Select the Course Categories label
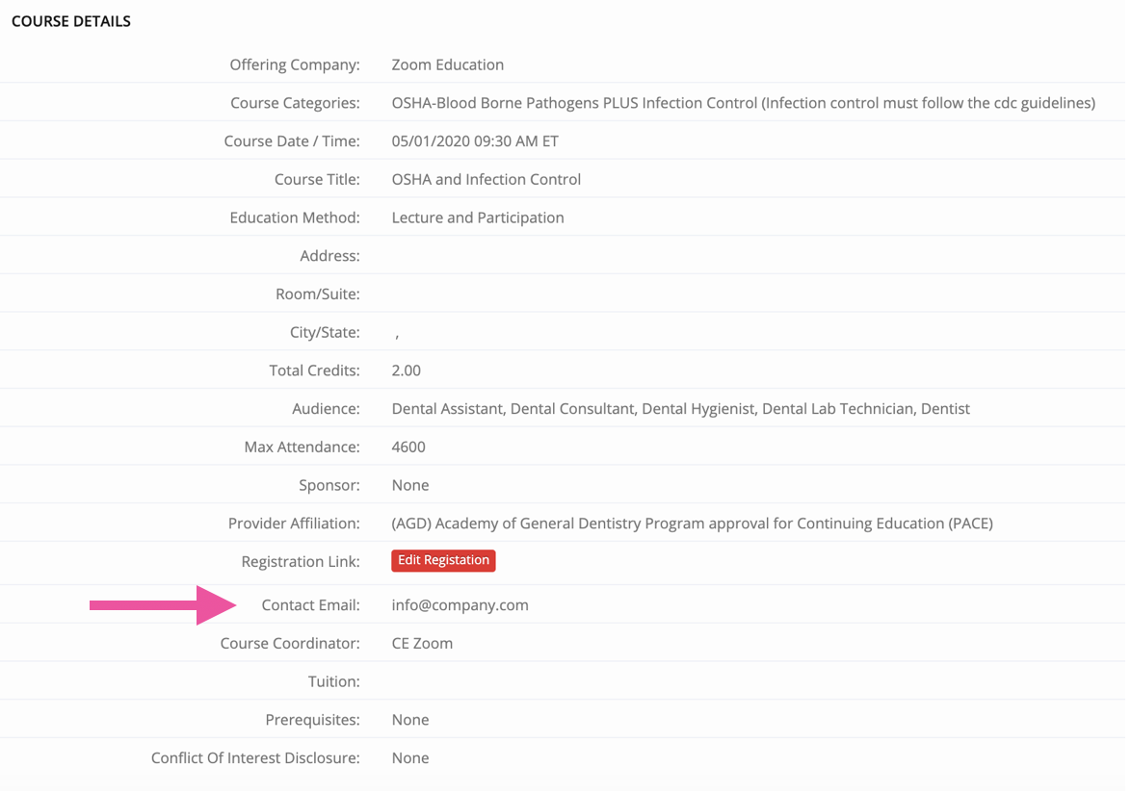Viewport: 1131px width, 793px height. click(295, 103)
